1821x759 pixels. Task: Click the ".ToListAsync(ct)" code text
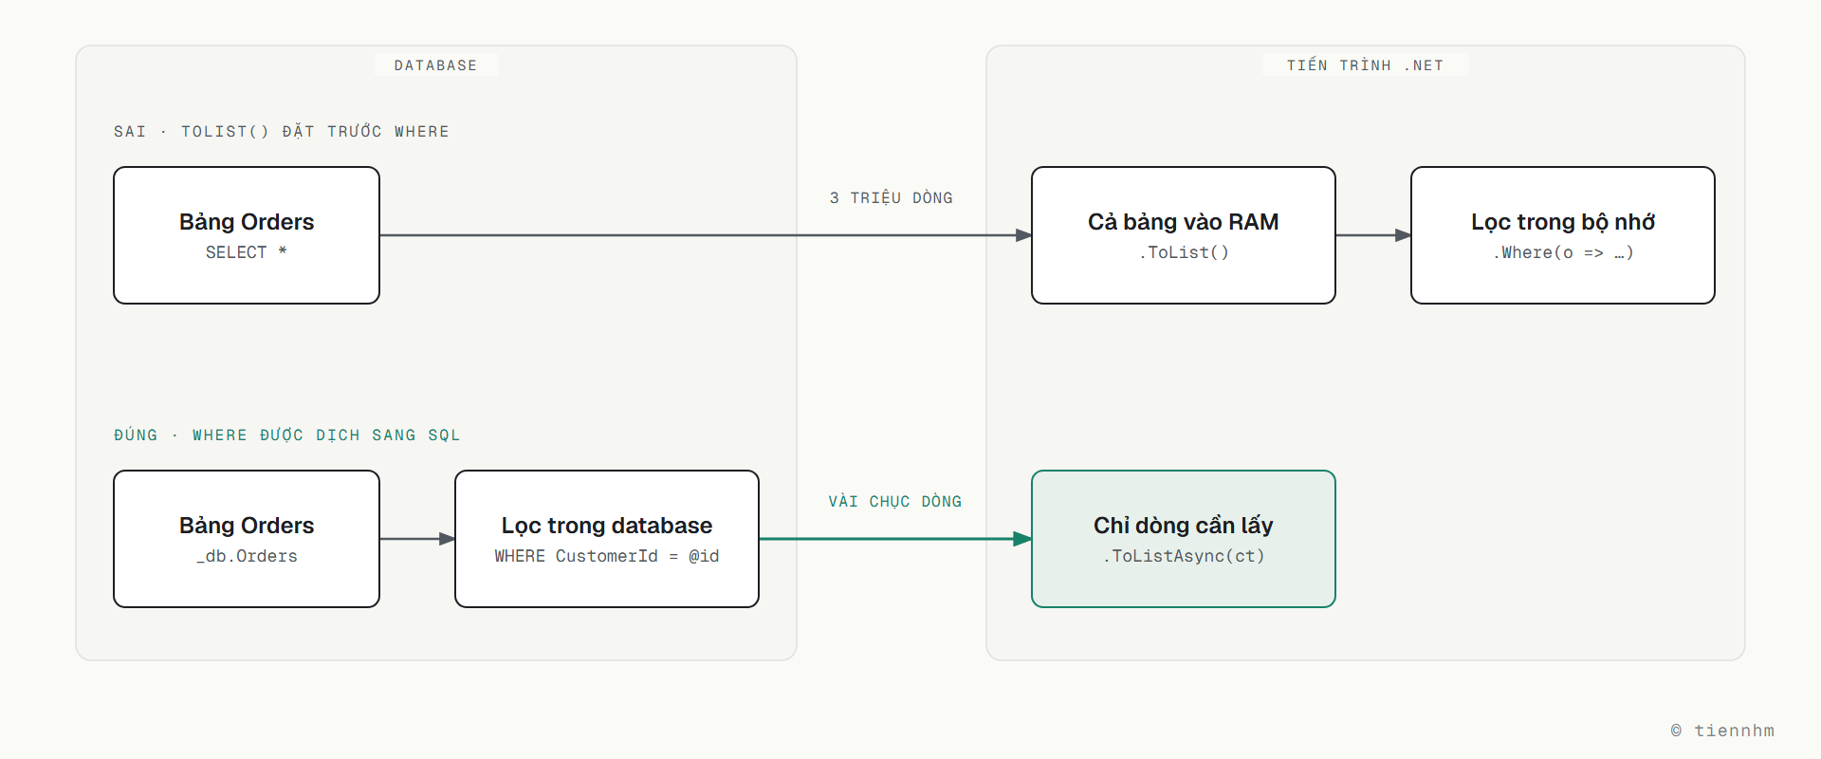(1184, 556)
